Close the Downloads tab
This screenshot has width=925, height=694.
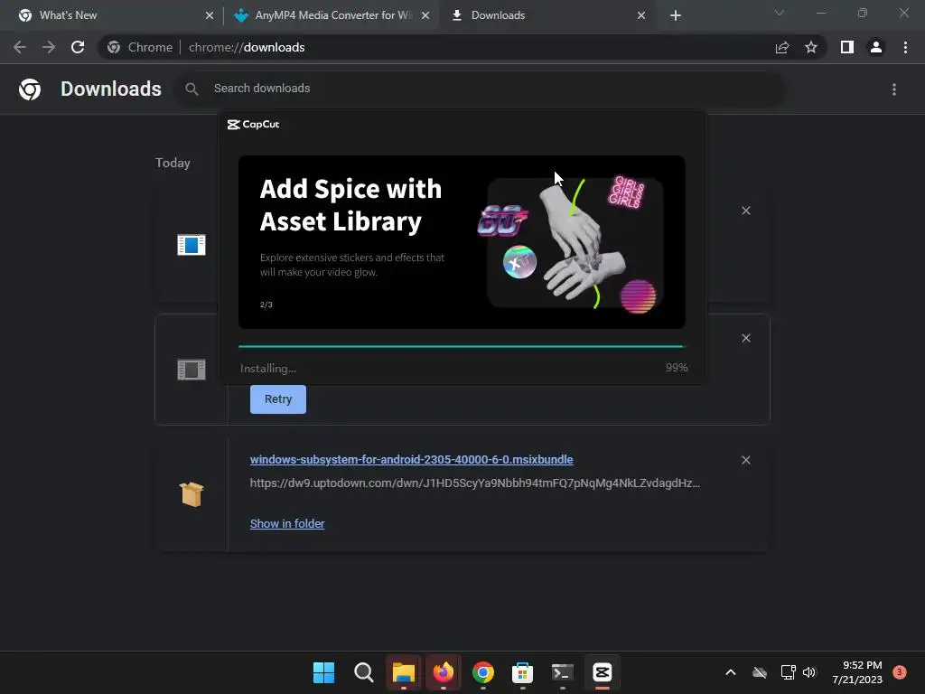click(x=641, y=15)
